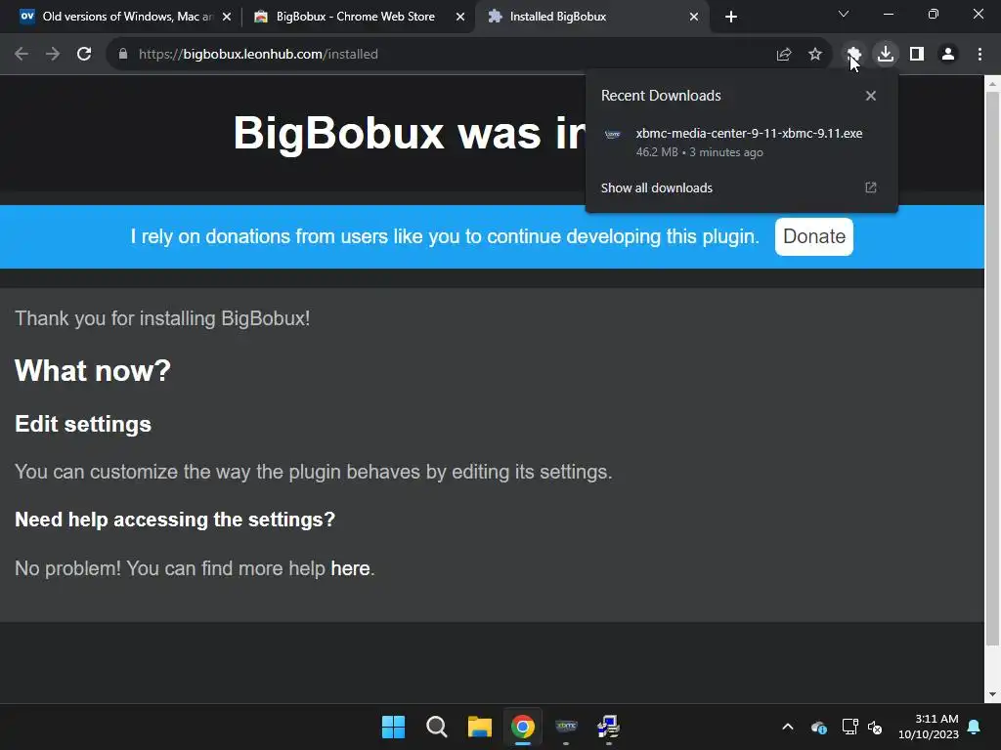The height and width of the screenshot is (750, 1001).
Task: Close the Installed BigBobux tab
Action: click(694, 17)
